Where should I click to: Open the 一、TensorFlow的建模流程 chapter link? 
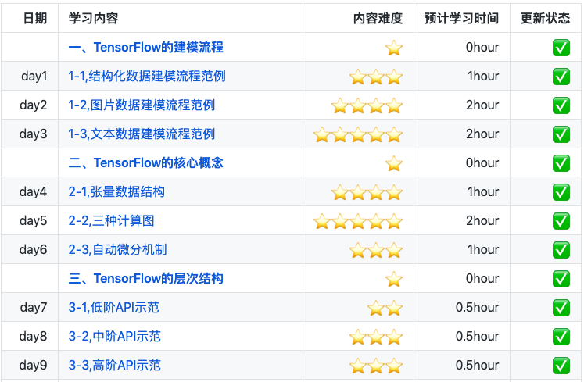tap(146, 48)
